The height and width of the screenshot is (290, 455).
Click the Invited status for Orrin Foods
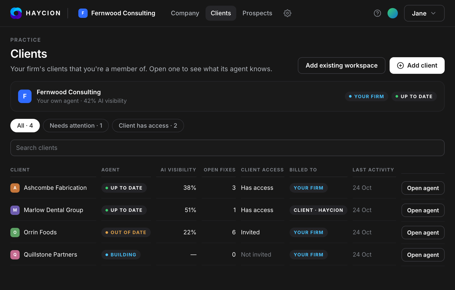point(250,232)
